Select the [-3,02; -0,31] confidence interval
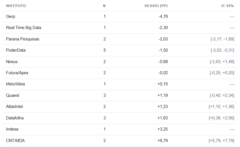This screenshot has width=240, height=147. 222,50
